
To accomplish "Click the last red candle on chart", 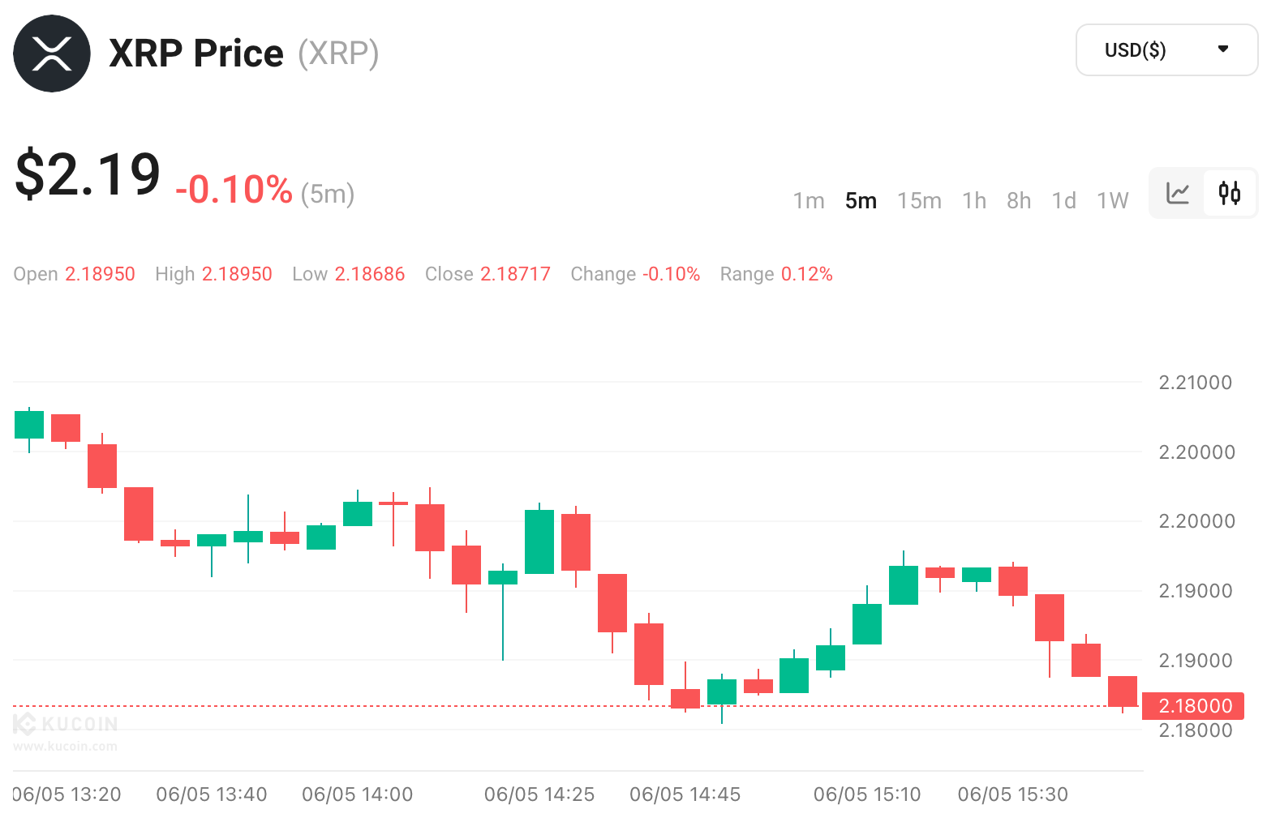I will (1123, 691).
